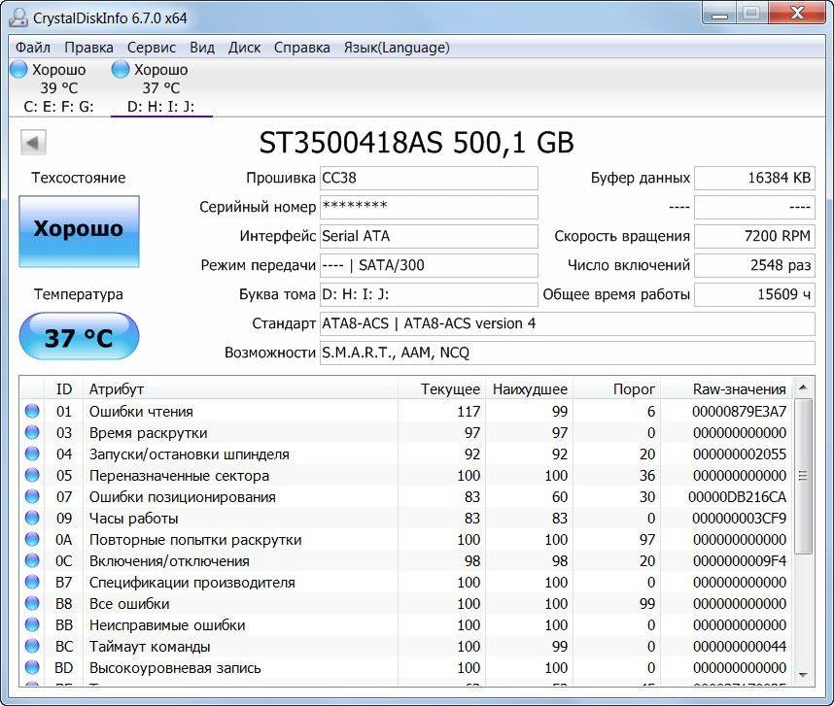Click raw value 00000879E3A7

coord(740,412)
